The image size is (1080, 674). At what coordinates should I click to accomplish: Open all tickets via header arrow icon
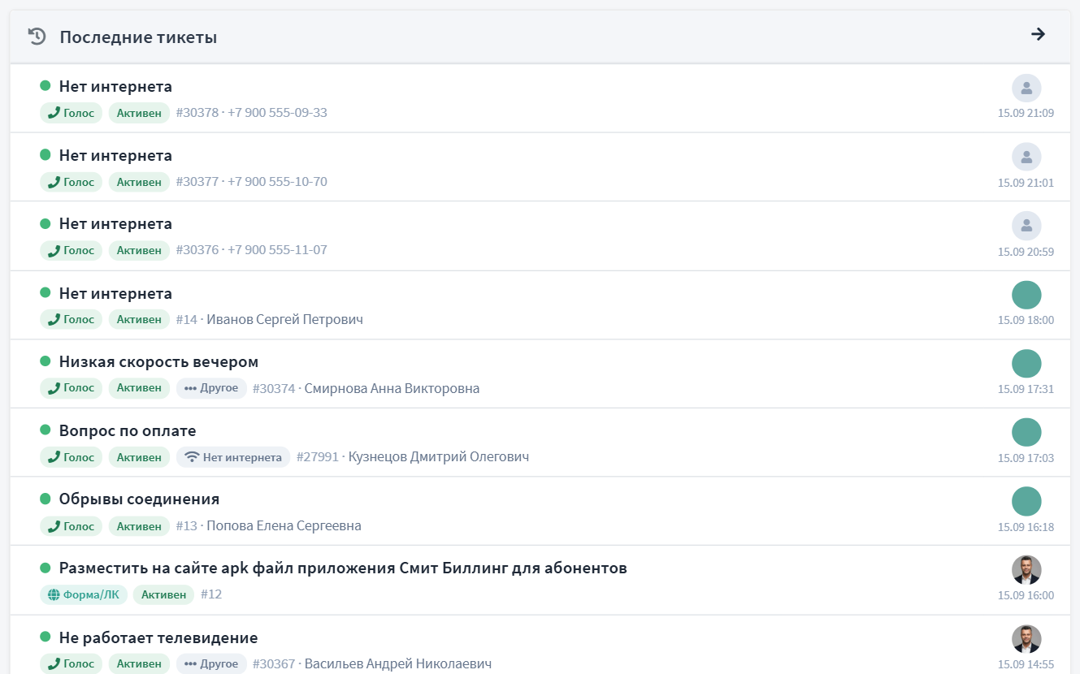(x=1038, y=34)
